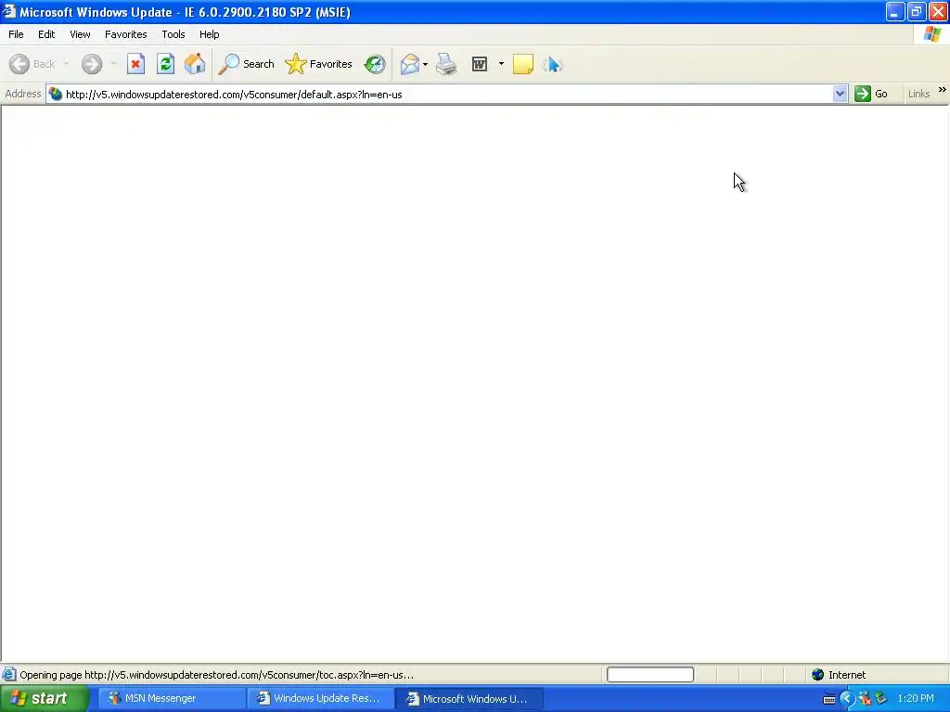This screenshot has height=712, width=950.
Task: Expand the Links toolbar chevron
Action: (x=943, y=90)
